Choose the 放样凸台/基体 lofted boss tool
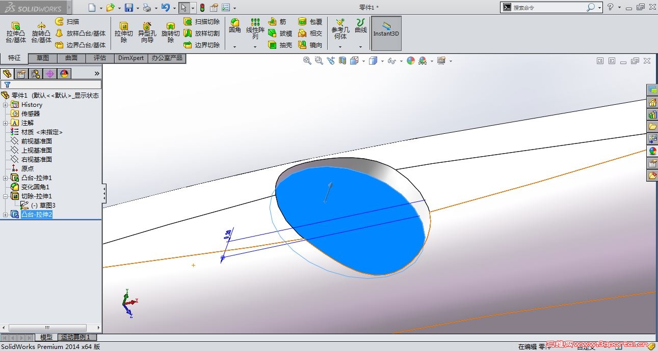The width and height of the screenshot is (658, 351). [81, 33]
